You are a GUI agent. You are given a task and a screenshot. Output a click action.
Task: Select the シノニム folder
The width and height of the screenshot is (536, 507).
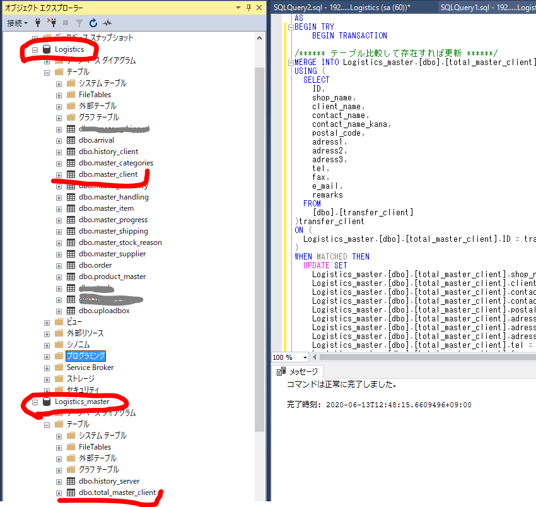click(x=78, y=344)
